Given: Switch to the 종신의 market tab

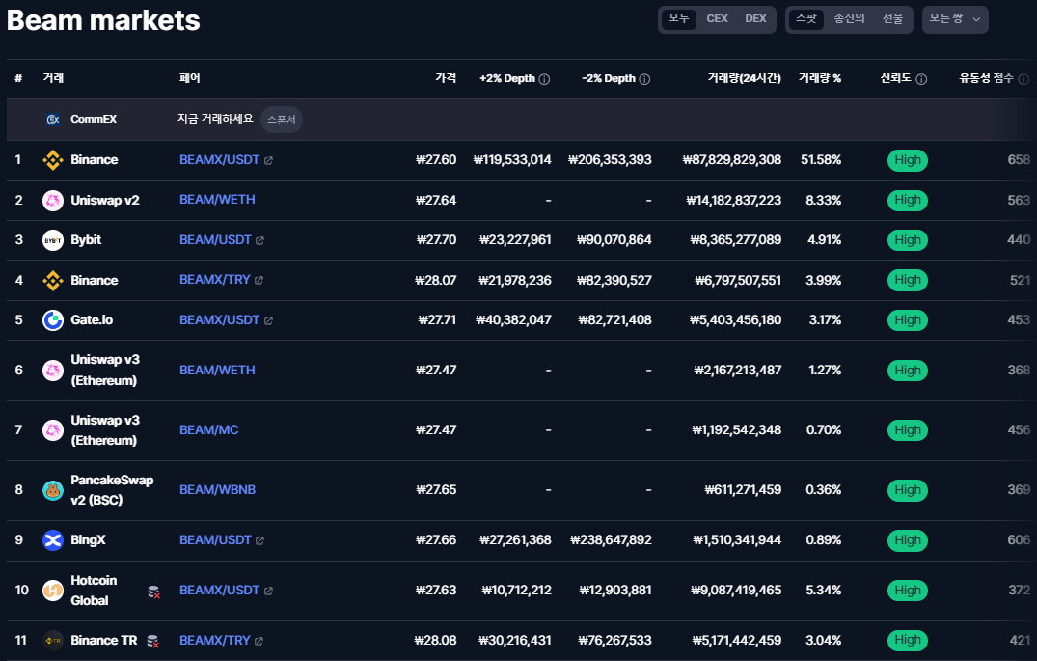Looking at the screenshot, I should tap(849, 18).
